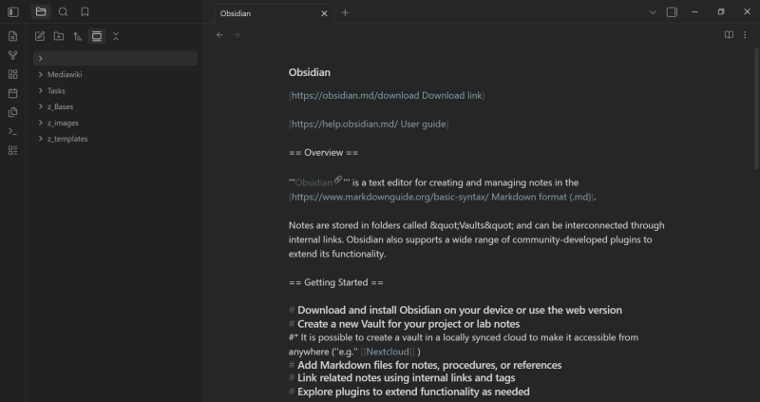Expand the z_templates folder chevron
This screenshot has height=402, width=760.
click(x=41, y=139)
